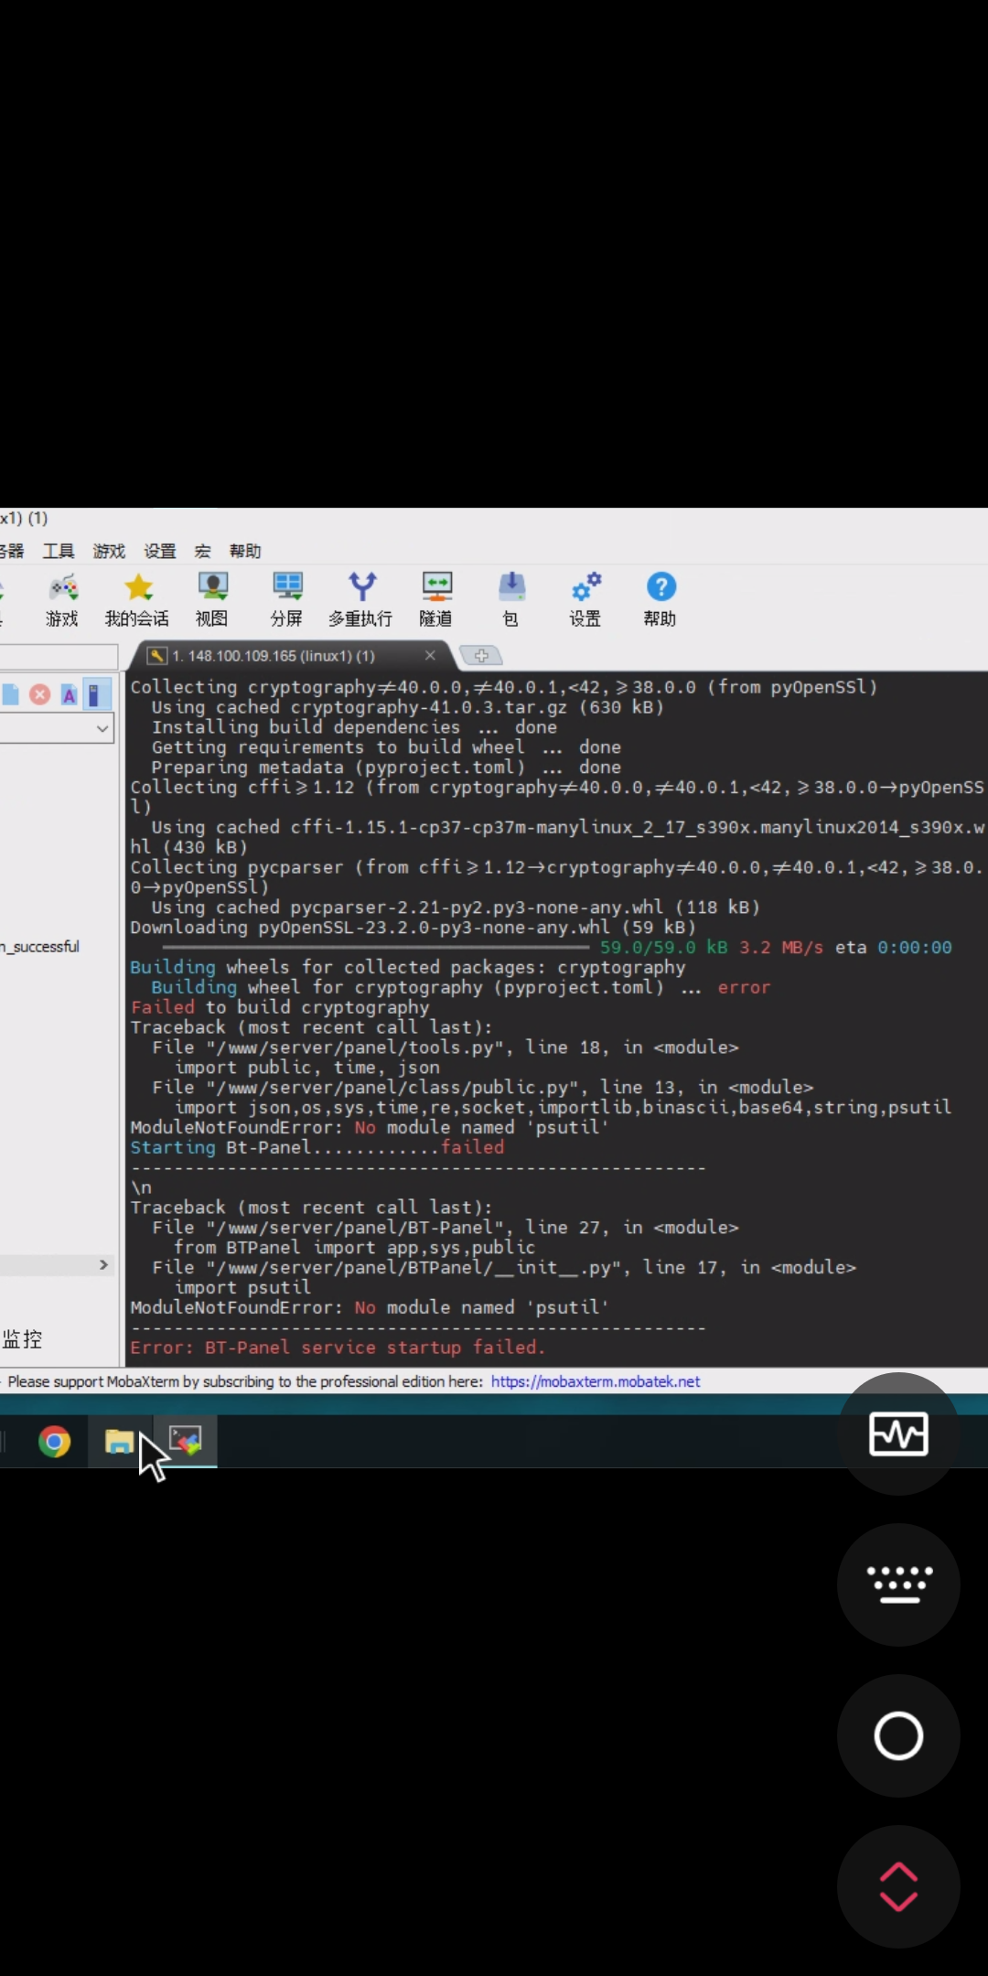Click 'Error: BT-Panel service startup failed.' line
The width and height of the screenshot is (988, 1976).
coord(338,1348)
